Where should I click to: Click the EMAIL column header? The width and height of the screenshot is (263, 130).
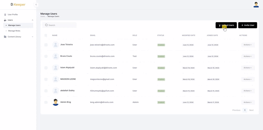(x=93, y=35)
